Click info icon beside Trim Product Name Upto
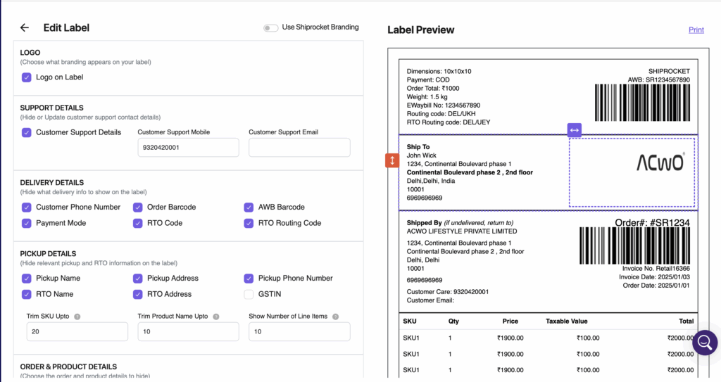 (216, 317)
